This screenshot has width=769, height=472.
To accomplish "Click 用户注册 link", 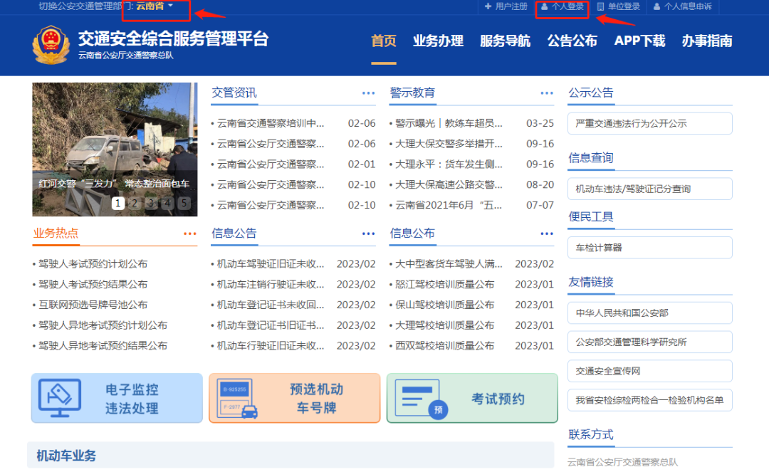I will [x=511, y=6].
